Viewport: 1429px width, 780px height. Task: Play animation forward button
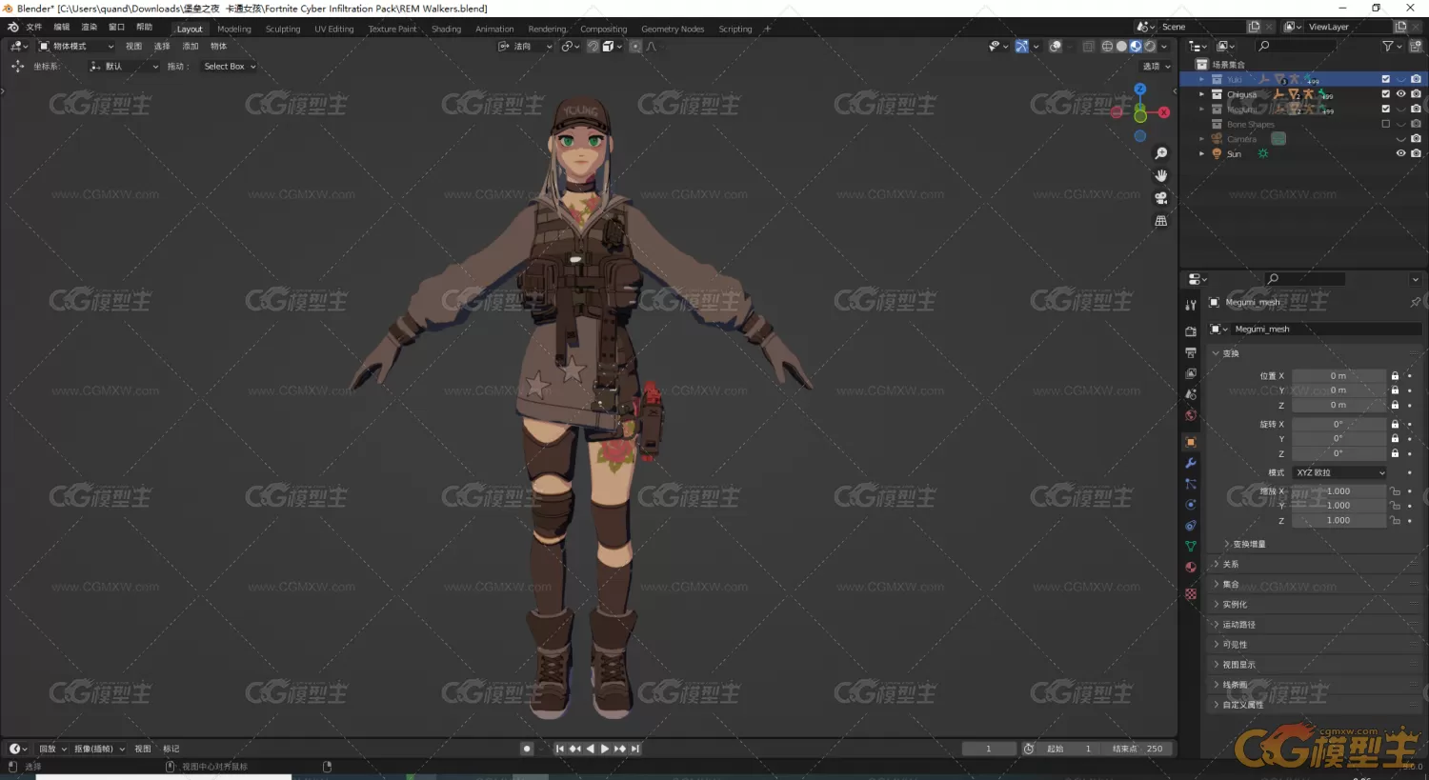point(605,749)
